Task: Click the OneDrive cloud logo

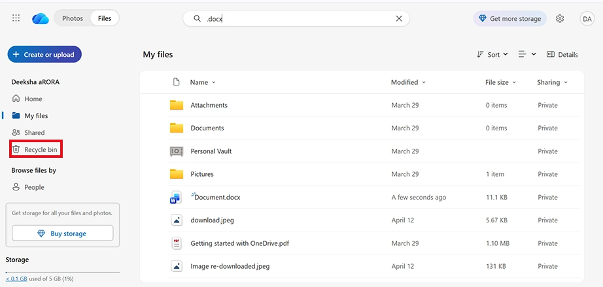Action: point(41,18)
